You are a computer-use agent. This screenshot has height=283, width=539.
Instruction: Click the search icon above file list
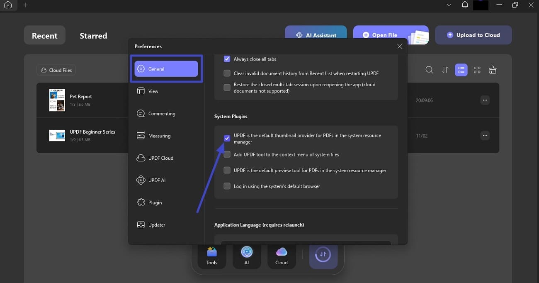click(429, 70)
